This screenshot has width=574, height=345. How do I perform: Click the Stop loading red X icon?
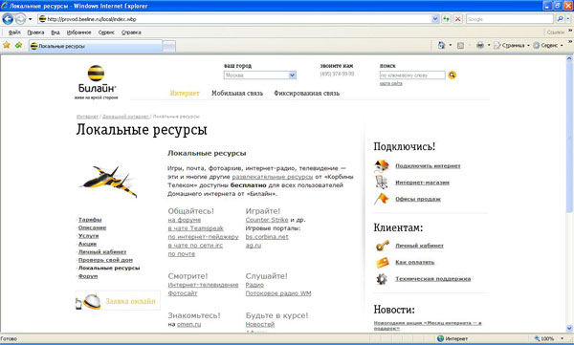tap(457, 19)
